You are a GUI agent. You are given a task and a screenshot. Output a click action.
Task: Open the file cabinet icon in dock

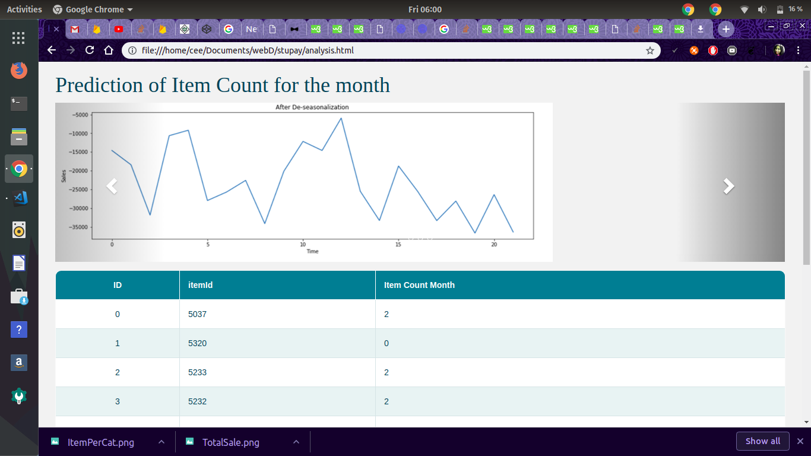(19, 136)
